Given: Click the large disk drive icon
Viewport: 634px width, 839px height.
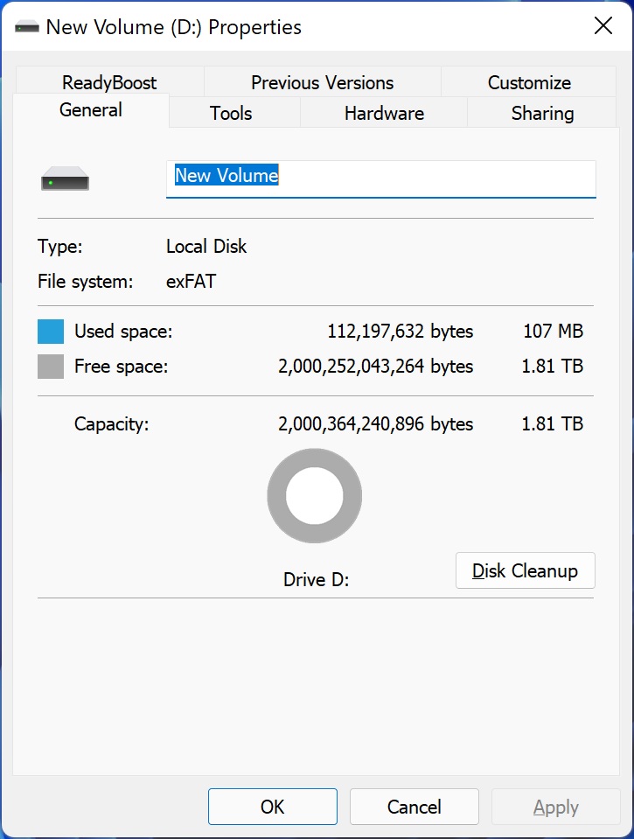Looking at the screenshot, I should [66, 178].
